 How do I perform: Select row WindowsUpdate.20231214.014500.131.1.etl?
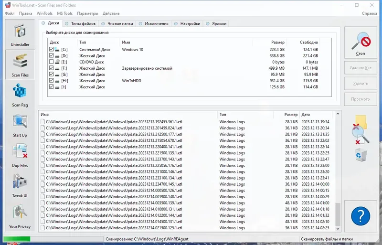pyautogui.click(x=186, y=222)
